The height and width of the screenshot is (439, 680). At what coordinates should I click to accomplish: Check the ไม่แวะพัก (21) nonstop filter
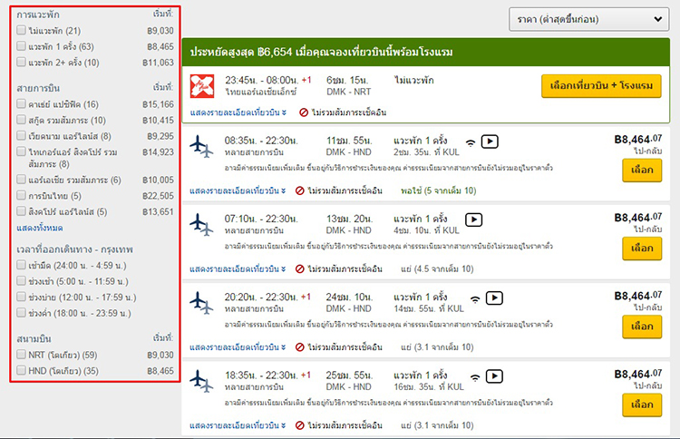tap(21, 31)
